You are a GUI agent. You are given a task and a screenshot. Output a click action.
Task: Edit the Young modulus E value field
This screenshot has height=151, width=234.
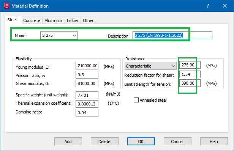87,66
